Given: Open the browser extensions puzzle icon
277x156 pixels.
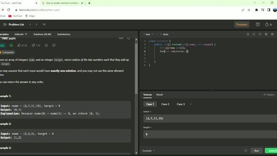Looking at the screenshot, I should pos(257,10).
